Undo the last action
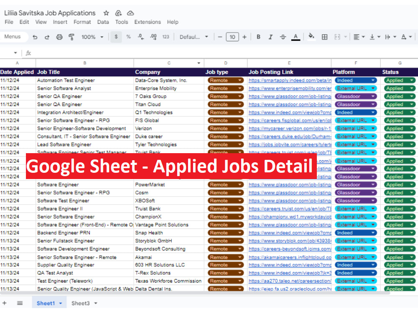Screen dimensions: 418x313 [35, 37]
